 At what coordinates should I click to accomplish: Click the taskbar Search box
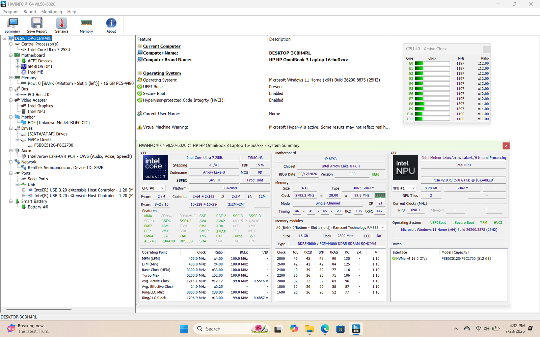pos(231,329)
